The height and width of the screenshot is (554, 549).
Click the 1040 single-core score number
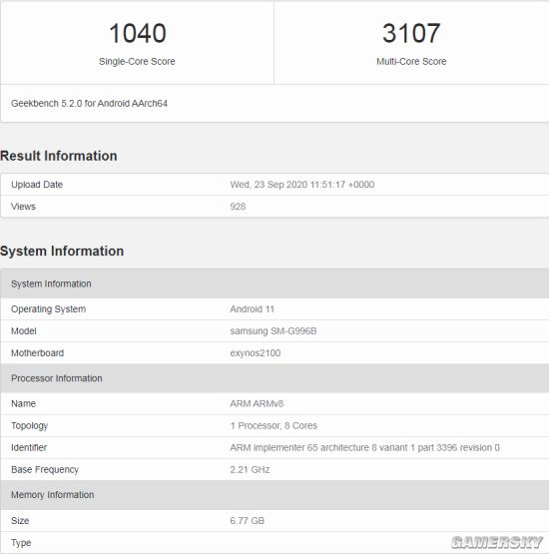pyautogui.click(x=138, y=33)
